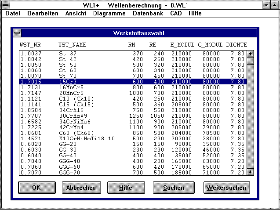
Task: Open the Bearbeiten menu
Action: [x=43, y=14]
